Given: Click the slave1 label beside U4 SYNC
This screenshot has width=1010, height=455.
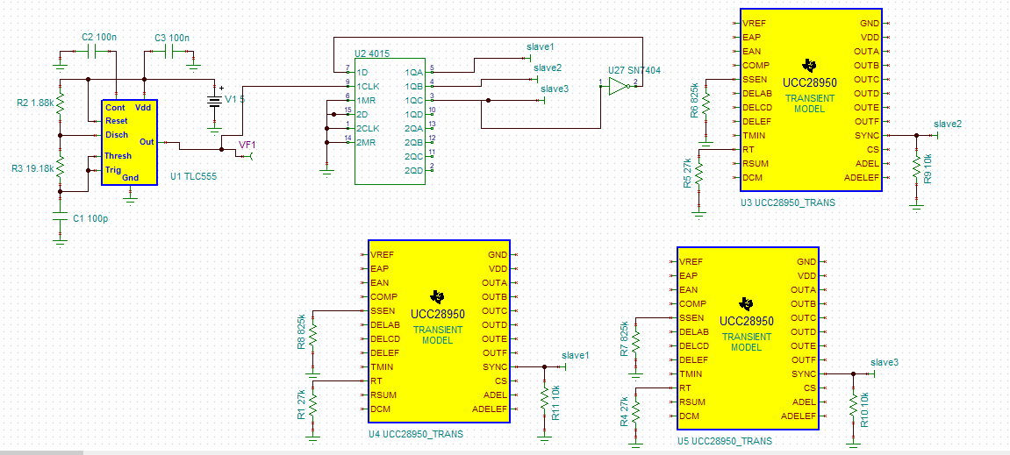Looking at the screenshot, I should pyautogui.click(x=576, y=355).
